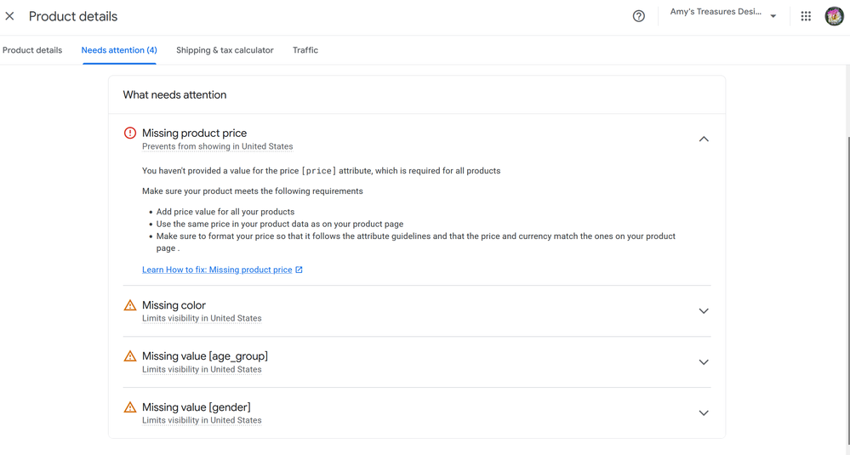Open the Google apps grid
The width and height of the screenshot is (850, 455).
point(806,16)
